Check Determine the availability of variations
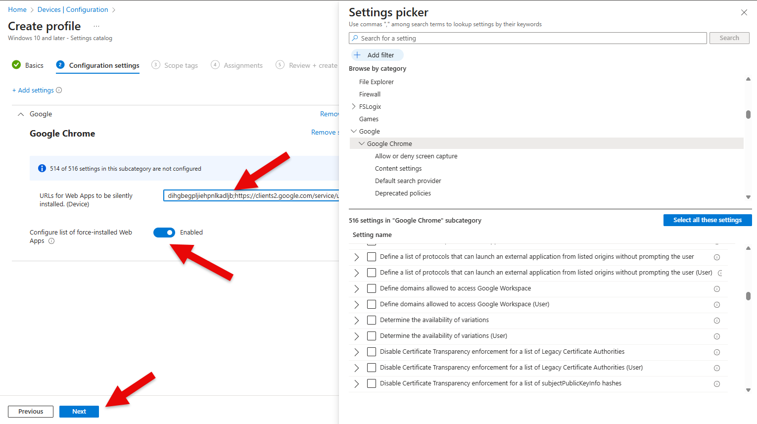The height and width of the screenshot is (424, 757). pos(372,320)
